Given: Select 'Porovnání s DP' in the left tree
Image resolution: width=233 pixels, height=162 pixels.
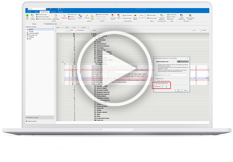Looking at the screenshot, I should click(x=33, y=35).
